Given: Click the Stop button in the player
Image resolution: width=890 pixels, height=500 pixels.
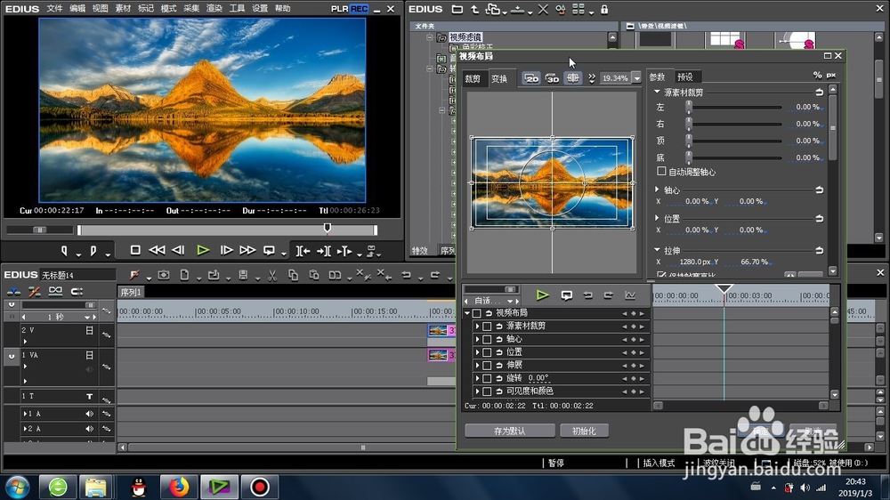Looking at the screenshot, I should click(135, 250).
